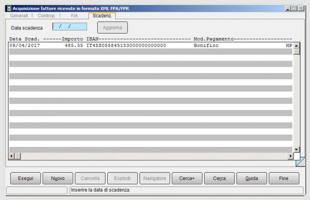Click the blue page-corner icon at lower right
This screenshot has height=200, width=310.
point(301,162)
